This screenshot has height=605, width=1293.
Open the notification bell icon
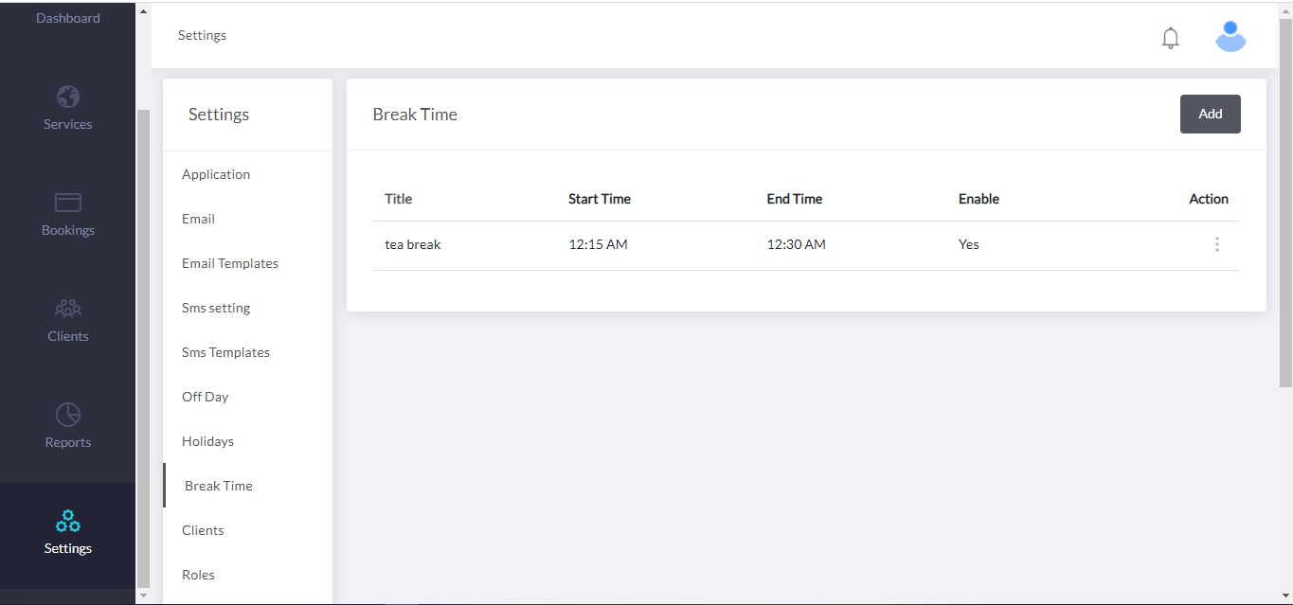click(1170, 38)
